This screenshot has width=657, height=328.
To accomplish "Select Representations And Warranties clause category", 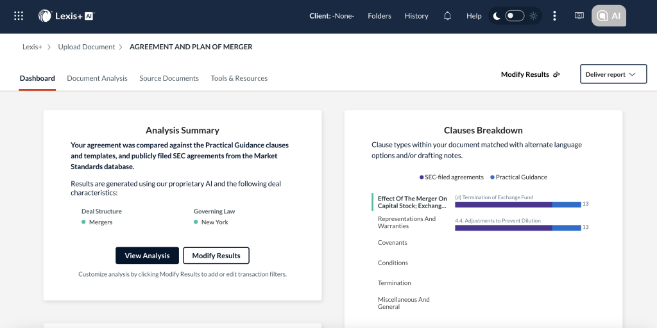I will [407, 222].
